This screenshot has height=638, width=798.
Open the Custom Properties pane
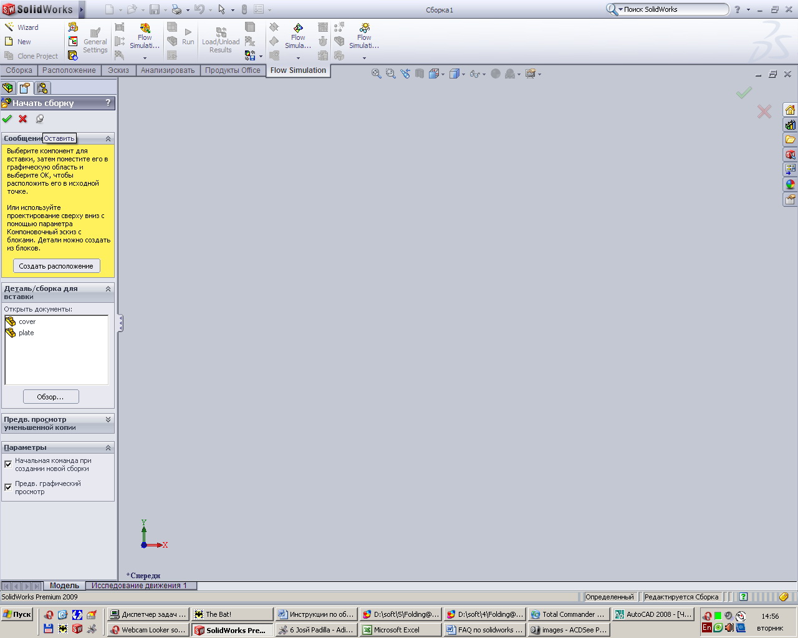pos(790,199)
